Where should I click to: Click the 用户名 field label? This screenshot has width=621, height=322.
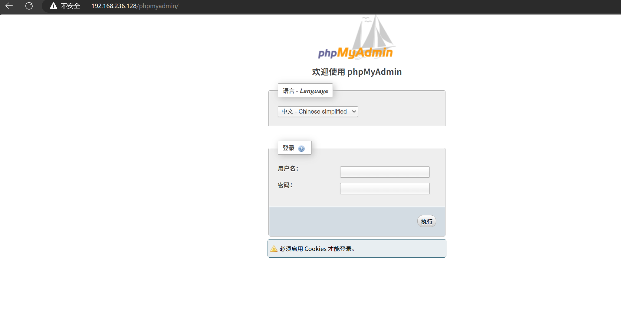288,169
